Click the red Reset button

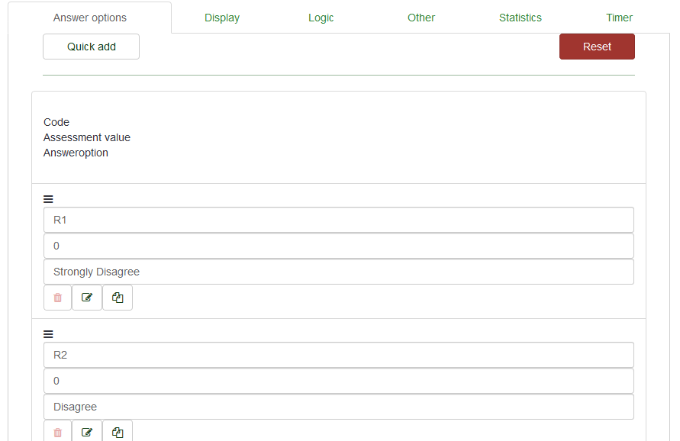pyautogui.click(x=597, y=47)
